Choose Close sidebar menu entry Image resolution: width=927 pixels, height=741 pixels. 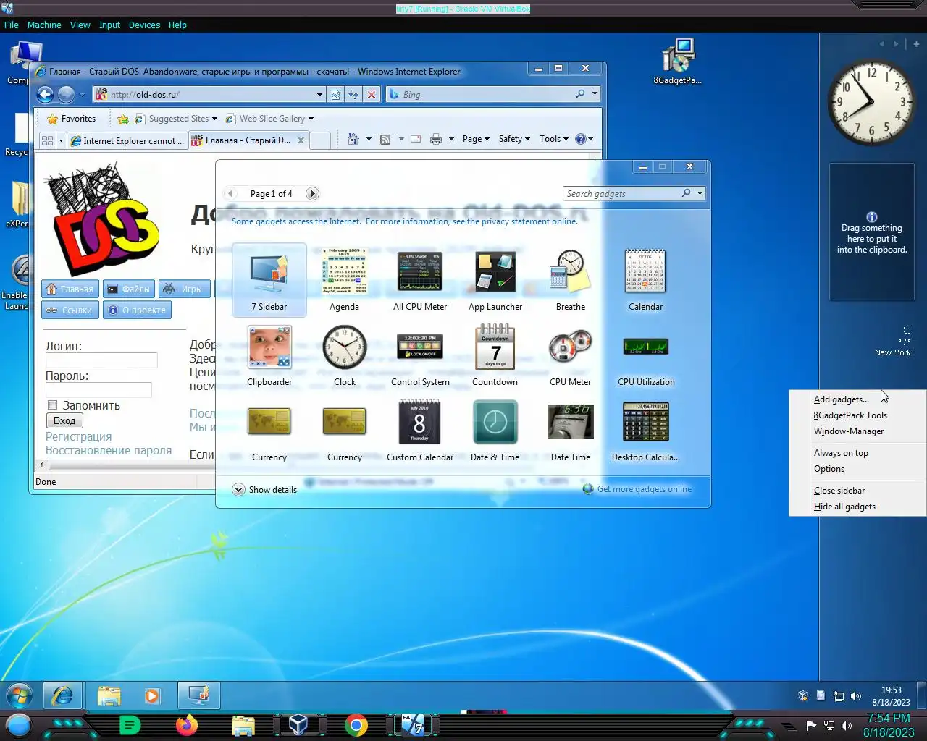[839, 491]
